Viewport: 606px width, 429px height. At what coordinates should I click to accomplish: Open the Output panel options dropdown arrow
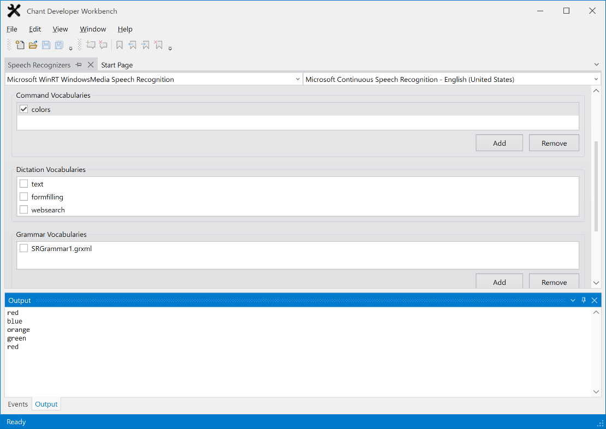[573, 300]
